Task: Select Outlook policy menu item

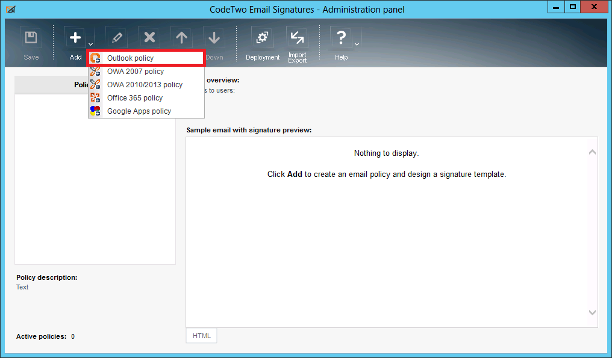Action: coord(146,58)
